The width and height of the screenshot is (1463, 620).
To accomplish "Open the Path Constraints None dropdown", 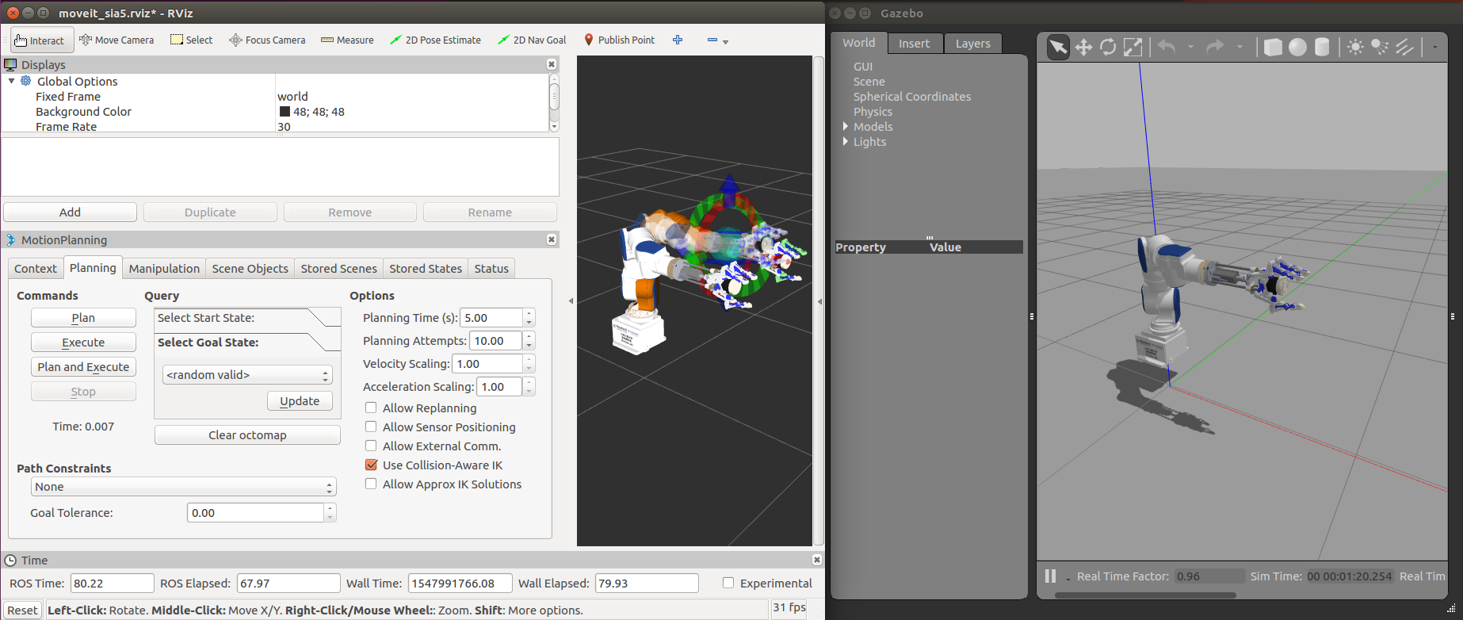I will tap(184, 487).
